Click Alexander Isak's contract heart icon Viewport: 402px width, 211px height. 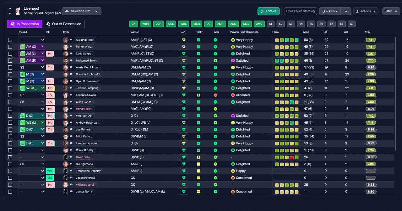point(184,40)
